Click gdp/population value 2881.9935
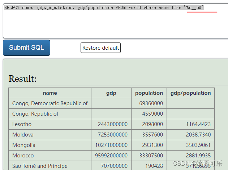 [198, 156]
